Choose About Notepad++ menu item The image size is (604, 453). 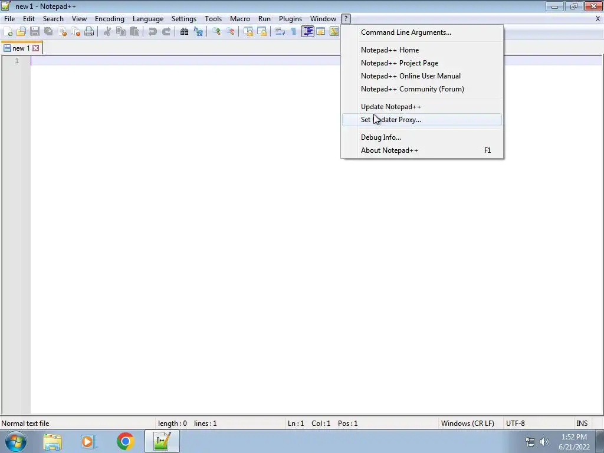pyautogui.click(x=422, y=150)
